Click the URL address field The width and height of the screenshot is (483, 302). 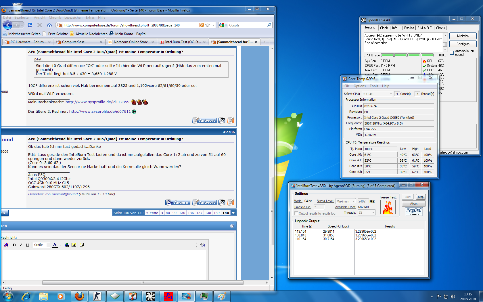131,25
